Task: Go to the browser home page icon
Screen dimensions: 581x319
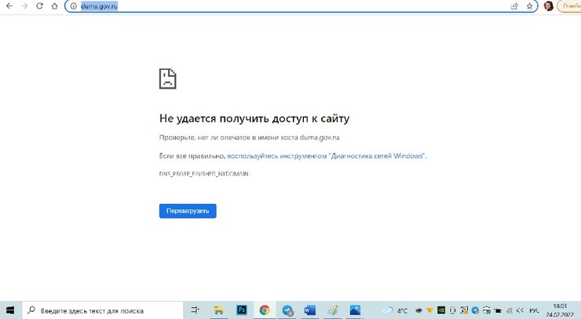Action: pyautogui.click(x=54, y=6)
